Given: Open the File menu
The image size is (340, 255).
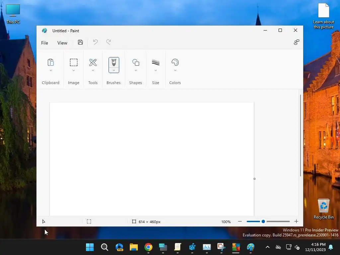Looking at the screenshot, I should click(45, 43).
